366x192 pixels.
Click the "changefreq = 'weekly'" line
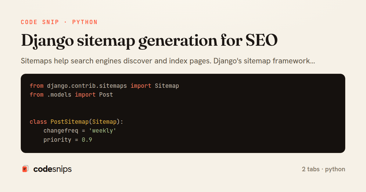click(80, 131)
